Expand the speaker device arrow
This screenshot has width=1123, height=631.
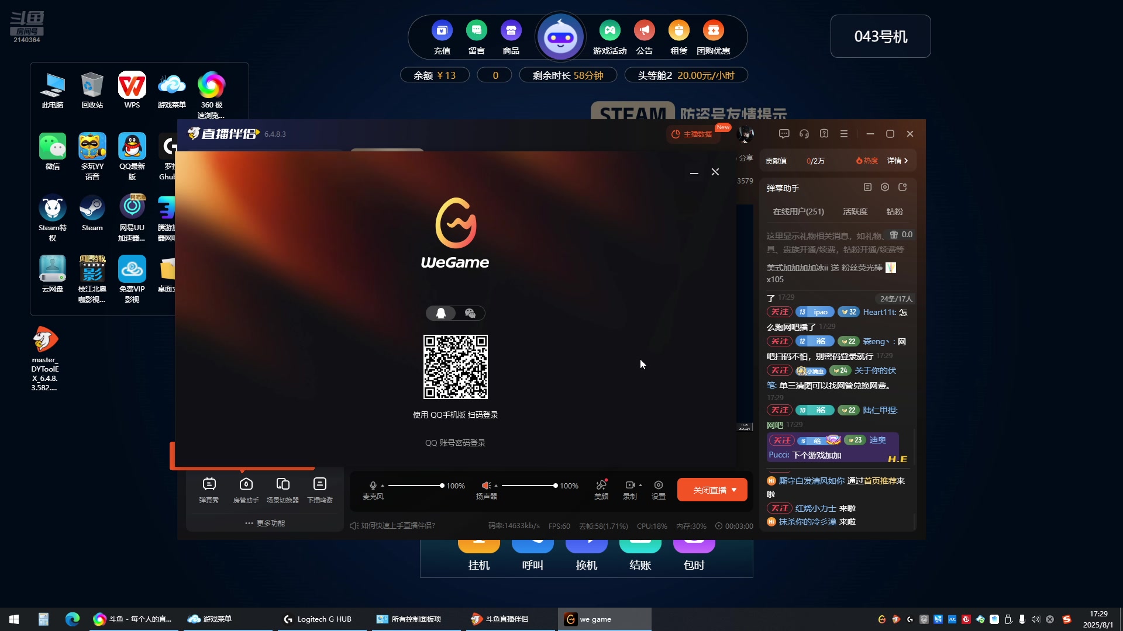(x=496, y=486)
